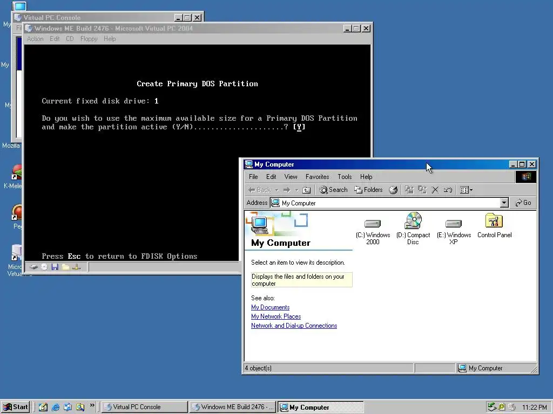
Task: Open the Forward history dropdown arrow
Action: coord(296,190)
